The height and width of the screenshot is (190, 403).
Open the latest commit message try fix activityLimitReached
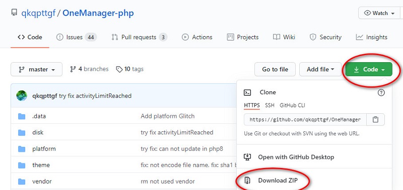[x=95, y=96]
